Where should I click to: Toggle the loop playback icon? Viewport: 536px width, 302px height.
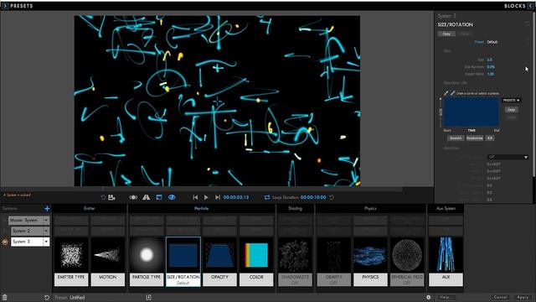pyautogui.click(x=267, y=198)
